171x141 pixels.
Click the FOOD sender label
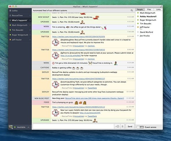click(46, 102)
